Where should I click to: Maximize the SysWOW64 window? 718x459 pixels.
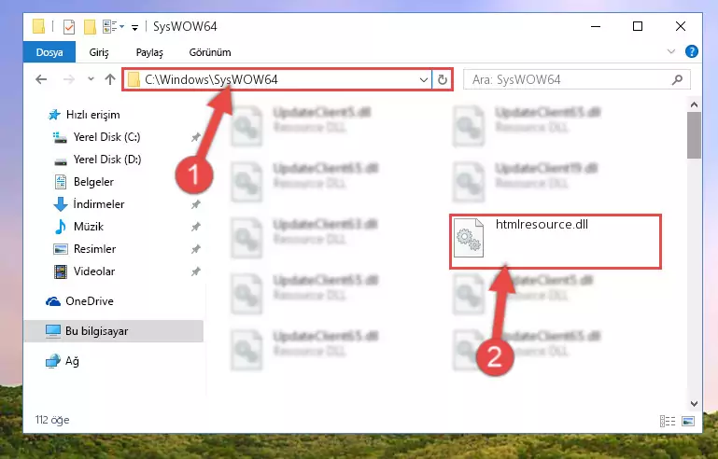pyautogui.click(x=638, y=26)
